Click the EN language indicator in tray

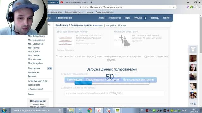point(142,110)
